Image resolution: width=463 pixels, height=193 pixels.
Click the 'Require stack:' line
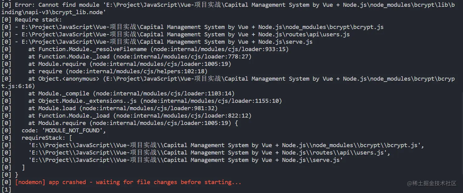[38, 20]
